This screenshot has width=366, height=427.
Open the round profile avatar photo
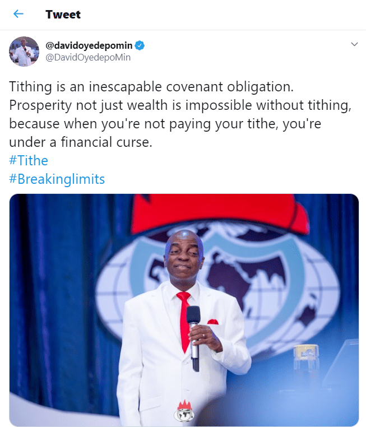pyautogui.click(x=24, y=51)
